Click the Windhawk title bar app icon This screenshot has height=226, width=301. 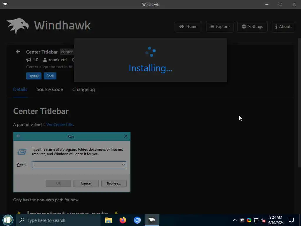click(x=5, y=4)
